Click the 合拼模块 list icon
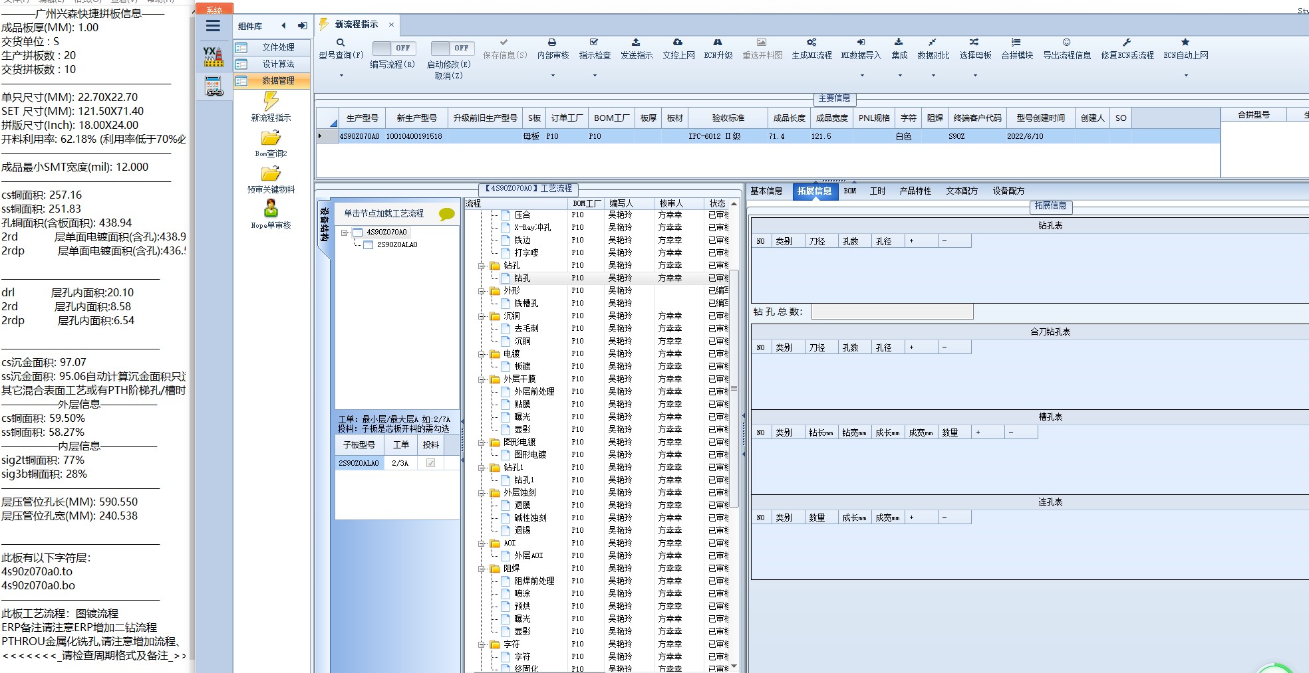 pos(1016,43)
